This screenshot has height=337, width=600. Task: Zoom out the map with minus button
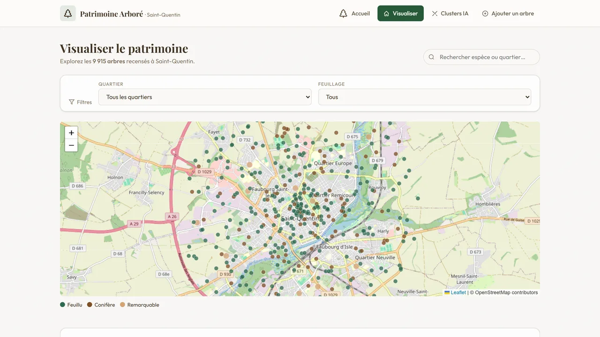click(71, 145)
